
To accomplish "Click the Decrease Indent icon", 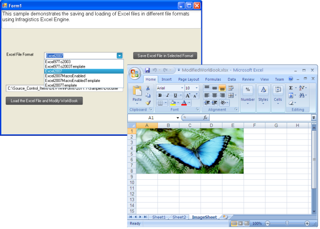I will click(x=207, y=103).
